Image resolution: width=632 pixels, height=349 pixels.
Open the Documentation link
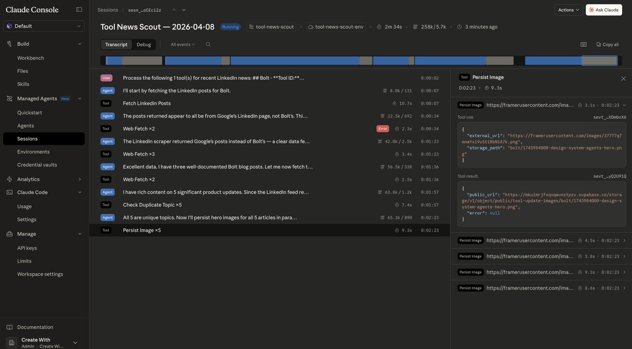pos(35,327)
